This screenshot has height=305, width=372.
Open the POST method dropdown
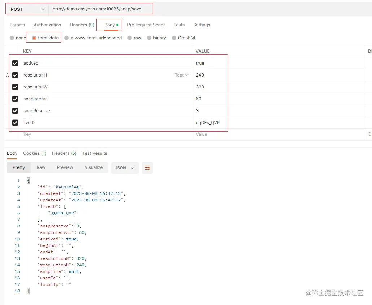coord(27,9)
